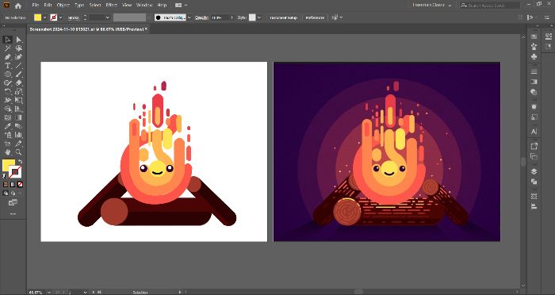Open the Effect menu
This screenshot has width=555, height=295.
112,6
